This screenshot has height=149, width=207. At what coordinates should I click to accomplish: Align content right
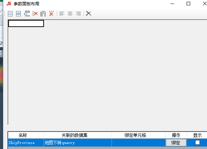click(78, 14)
